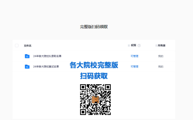Image resolution: width=193 pixels, height=120 pixels.
Task: Open the 24年各大院校拟录取名单 folder icon
Action: 27,56
